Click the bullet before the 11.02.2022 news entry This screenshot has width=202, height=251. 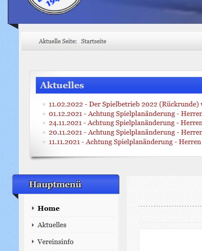click(x=44, y=105)
